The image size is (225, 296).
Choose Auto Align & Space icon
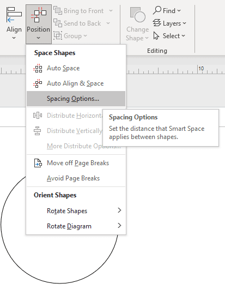[38, 83]
